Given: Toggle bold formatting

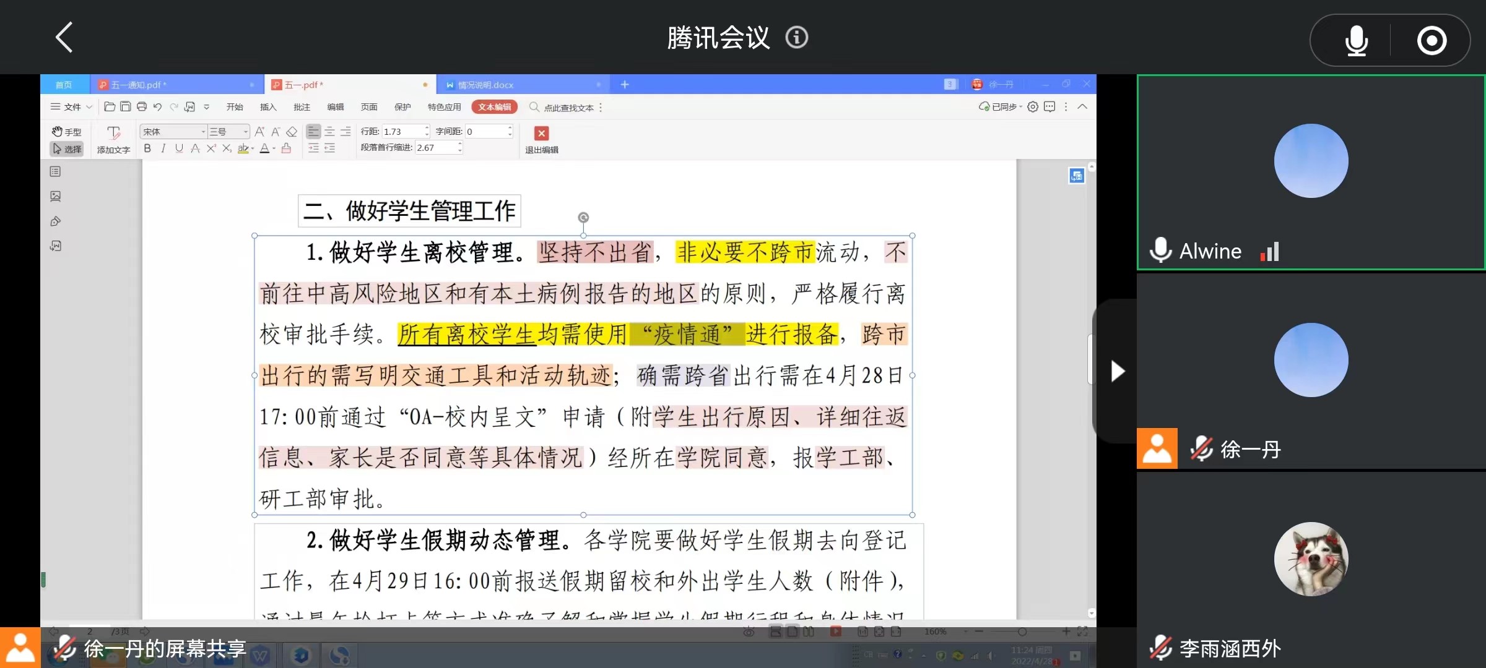Looking at the screenshot, I should click(x=147, y=148).
